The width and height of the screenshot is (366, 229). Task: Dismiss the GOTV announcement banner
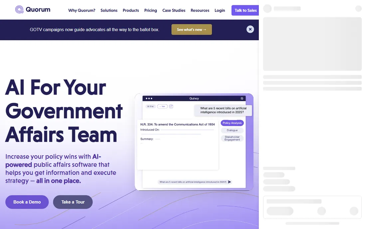pos(250,29)
